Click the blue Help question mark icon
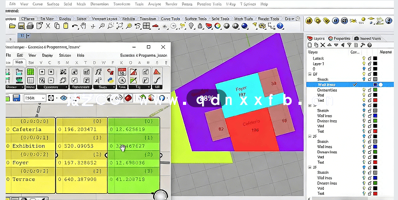398x200 pixels. pyautogui.click(x=280, y=26)
